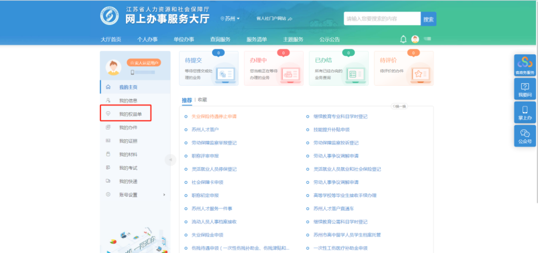Viewport: 538px width, 253px height.
Task: Open the 掌上办 mobile phone icon
Action: [x=525, y=111]
